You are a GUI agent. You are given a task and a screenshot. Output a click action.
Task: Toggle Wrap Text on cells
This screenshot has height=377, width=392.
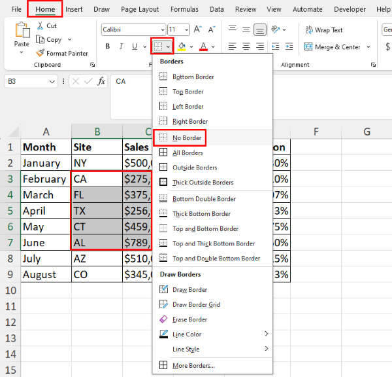click(x=308, y=30)
